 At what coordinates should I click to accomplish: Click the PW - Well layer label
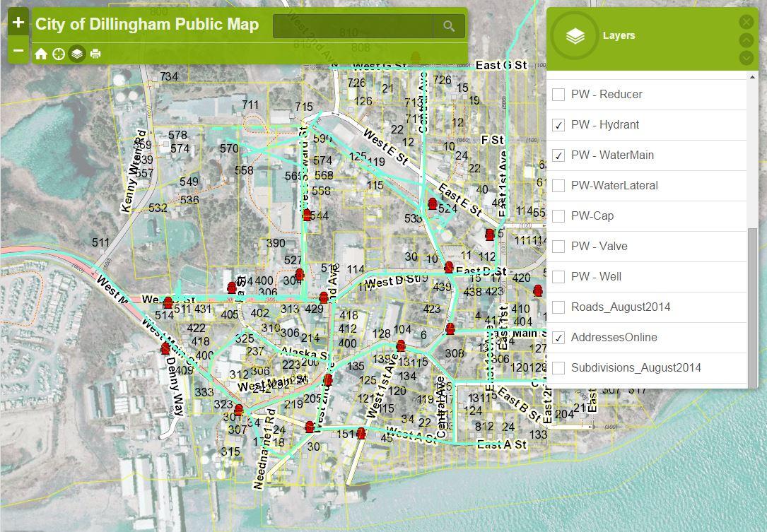[x=597, y=276]
